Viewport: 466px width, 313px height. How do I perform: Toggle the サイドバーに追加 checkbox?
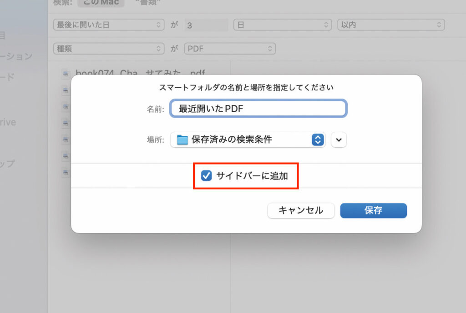[x=207, y=176]
